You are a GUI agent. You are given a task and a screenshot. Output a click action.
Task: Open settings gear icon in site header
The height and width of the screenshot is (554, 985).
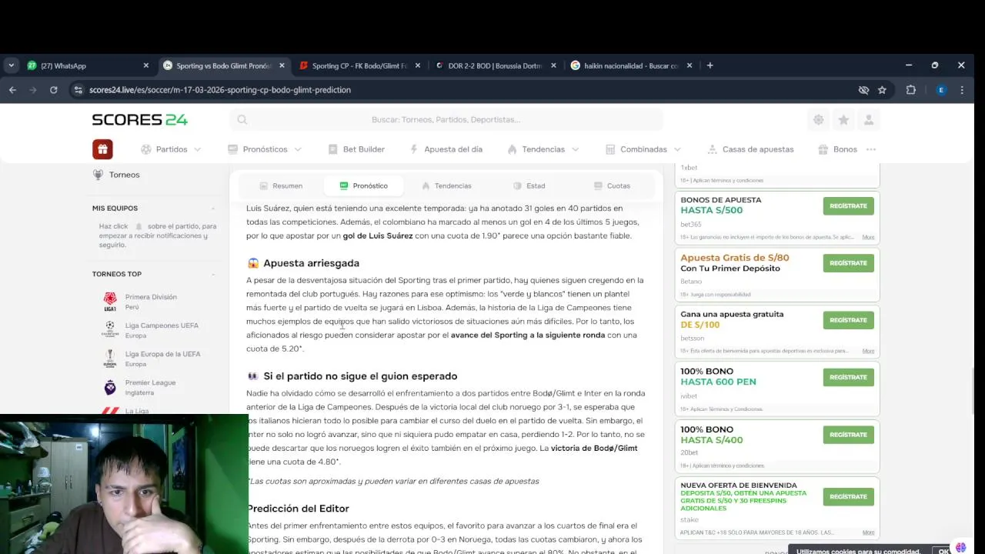818,120
